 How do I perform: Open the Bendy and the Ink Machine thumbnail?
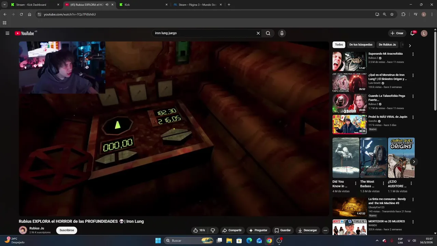coord(350,207)
